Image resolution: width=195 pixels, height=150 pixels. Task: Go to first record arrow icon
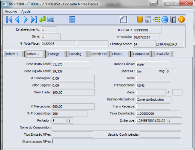pos(9,20)
